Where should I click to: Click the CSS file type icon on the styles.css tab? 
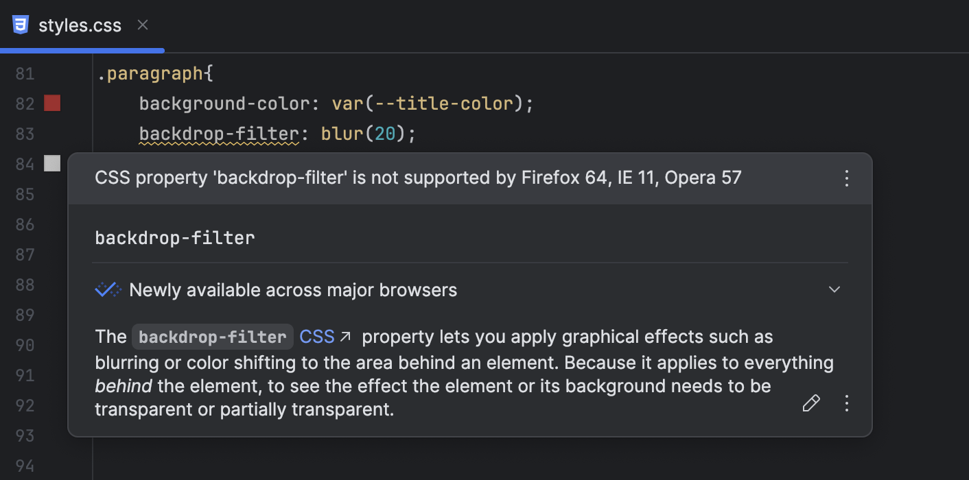[x=21, y=24]
